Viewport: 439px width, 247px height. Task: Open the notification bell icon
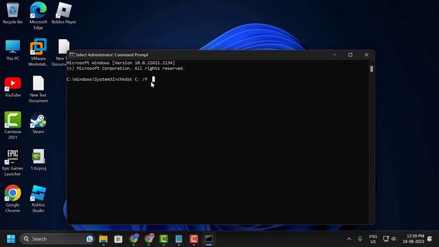[430, 239]
